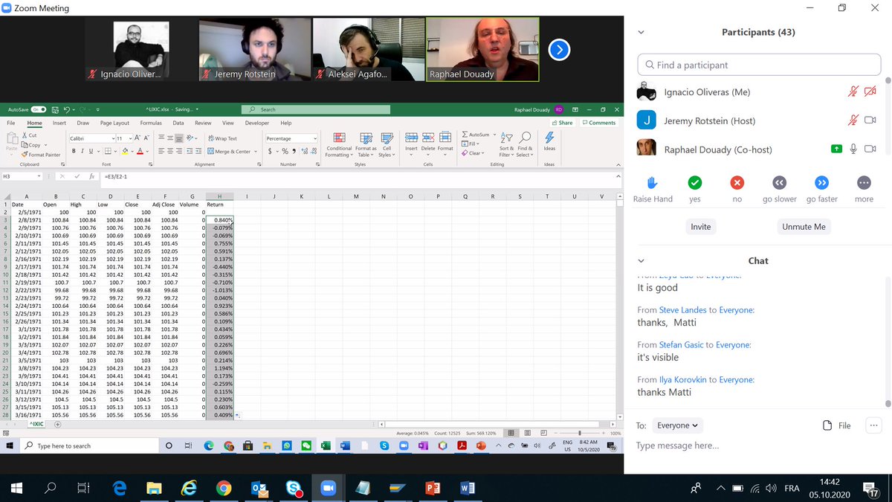The height and width of the screenshot is (502, 892).
Task: Click the Invite button
Action: (x=701, y=227)
